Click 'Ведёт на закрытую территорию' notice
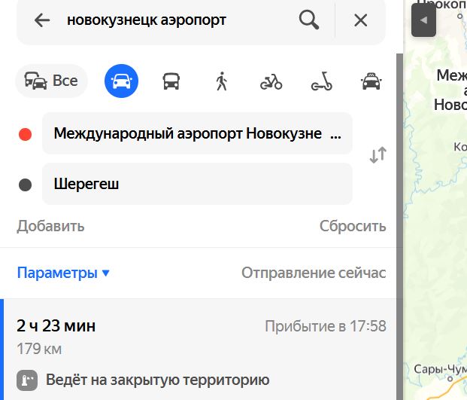 click(x=158, y=380)
